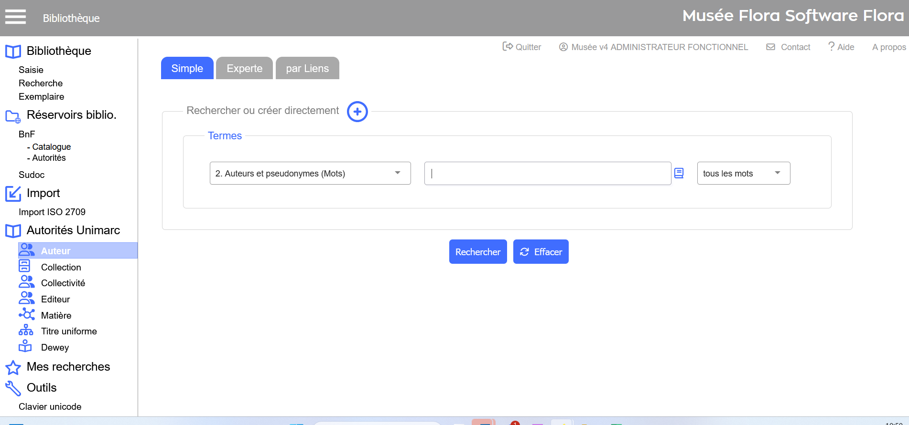Click the Auteur people icon

click(x=26, y=250)
